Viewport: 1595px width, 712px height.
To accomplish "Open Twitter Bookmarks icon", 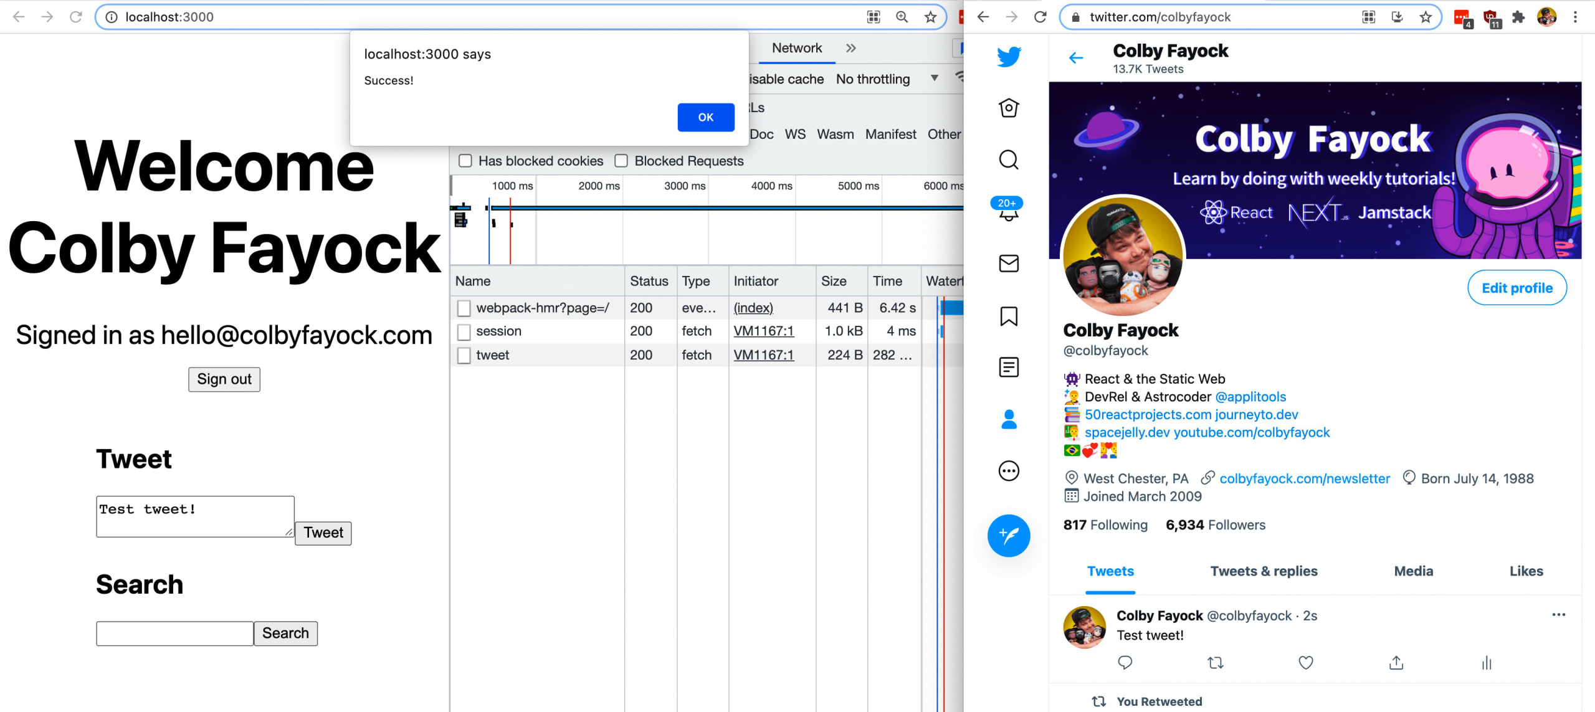I will point(1009,316).
